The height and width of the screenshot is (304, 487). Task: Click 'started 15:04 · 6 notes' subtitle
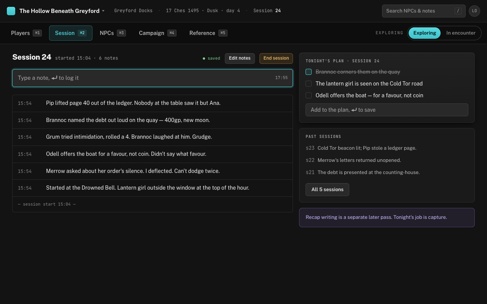pyautogui.click(x=87, y=59)
